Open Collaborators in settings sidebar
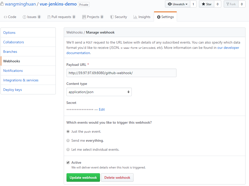249x186 pixels. 13,42
